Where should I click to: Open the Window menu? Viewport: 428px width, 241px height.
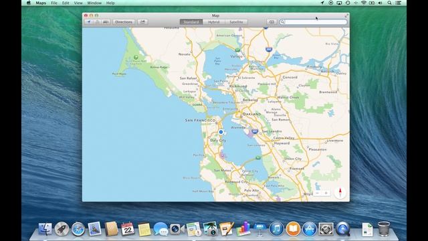click(x=94, y=3)
